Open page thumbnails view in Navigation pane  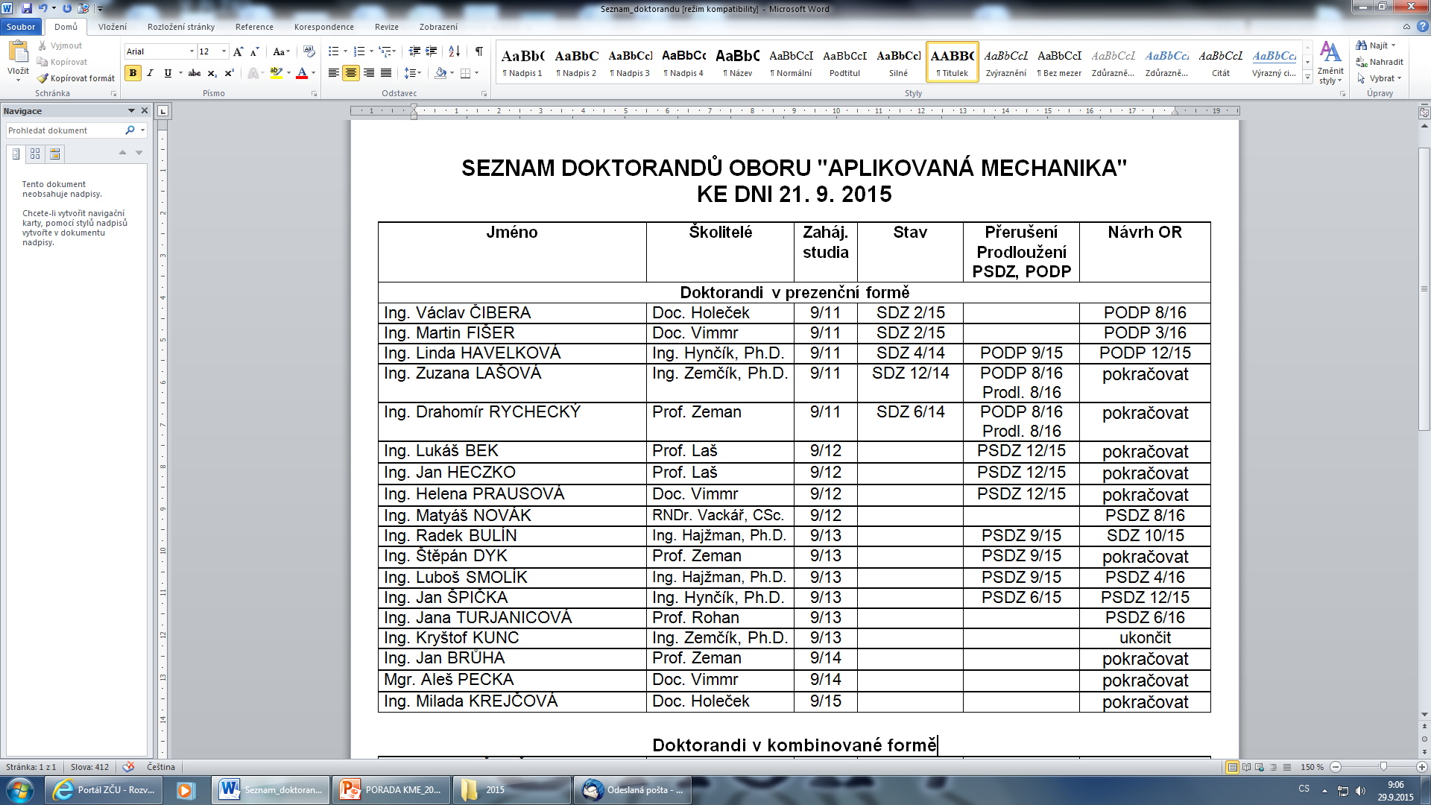click(35, 154)
